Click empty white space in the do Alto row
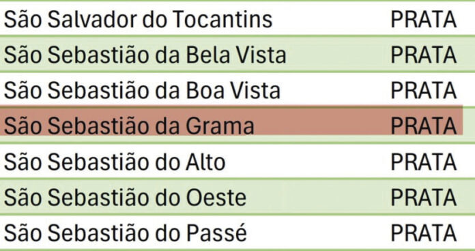 pos(308,162)
